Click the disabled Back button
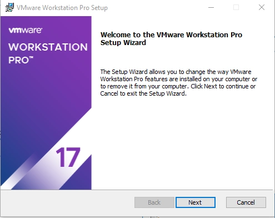 (154, 202)
